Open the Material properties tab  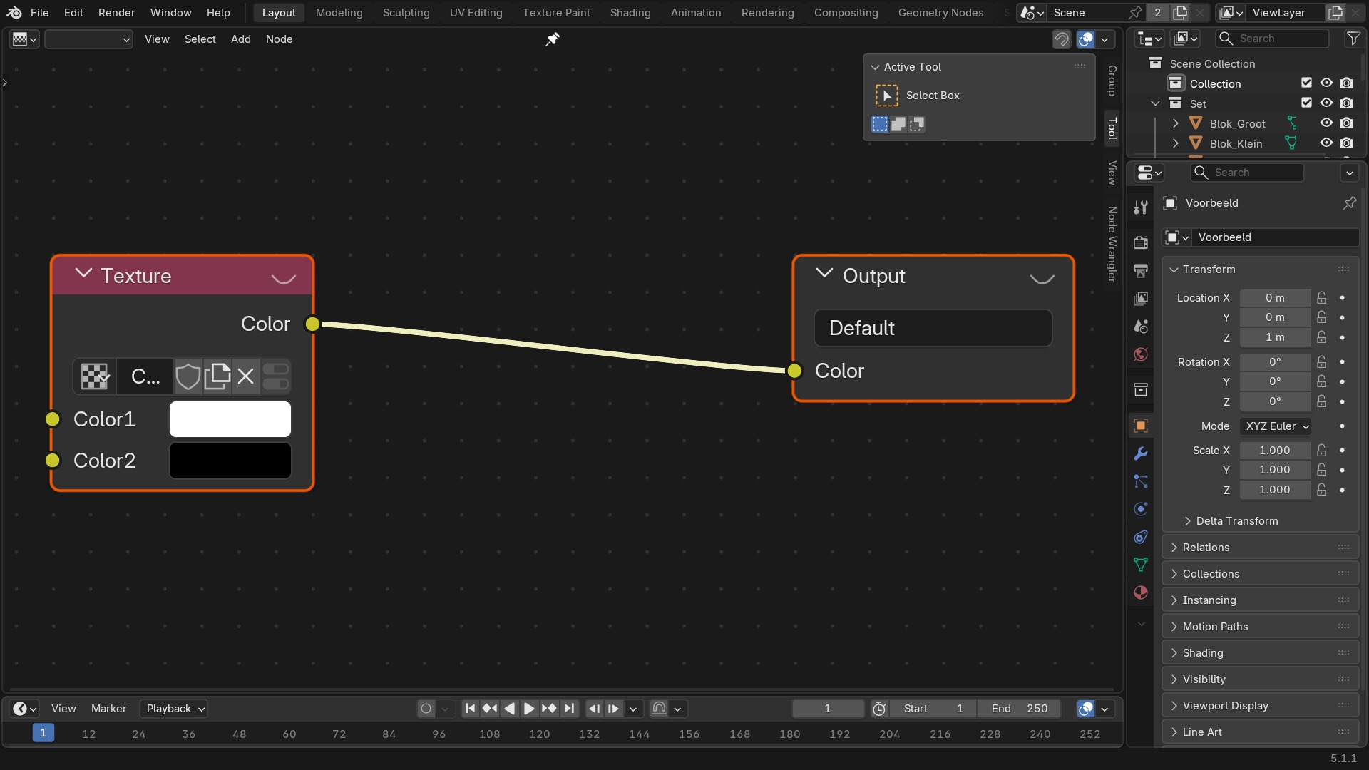pos(1141,592)
